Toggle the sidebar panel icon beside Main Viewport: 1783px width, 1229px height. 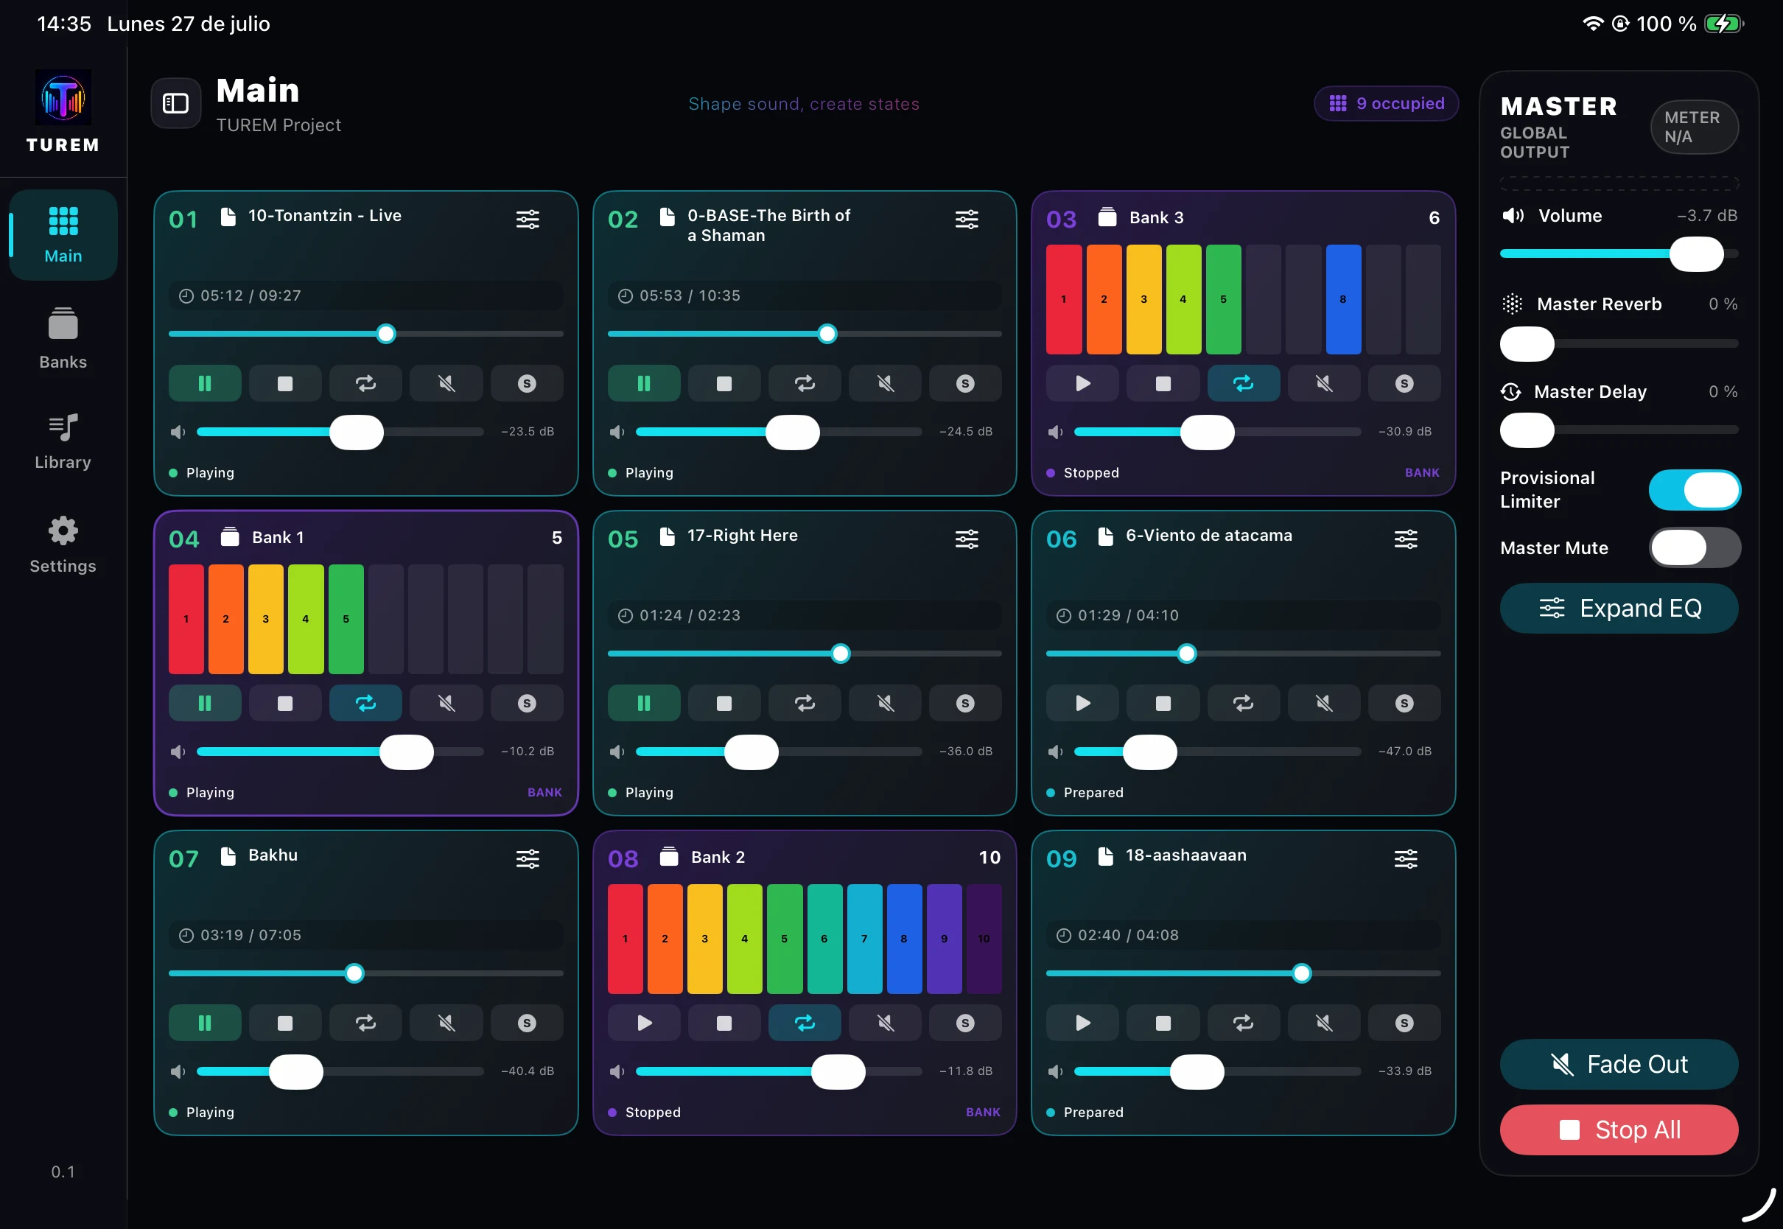tap(175, 103)
